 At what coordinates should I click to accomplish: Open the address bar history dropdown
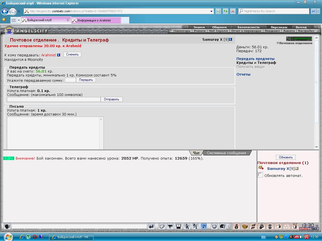pyautogui.click(x=211, y=11)
